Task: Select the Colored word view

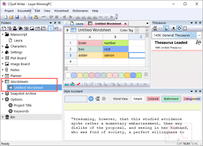Action: [x=153, y=99]
